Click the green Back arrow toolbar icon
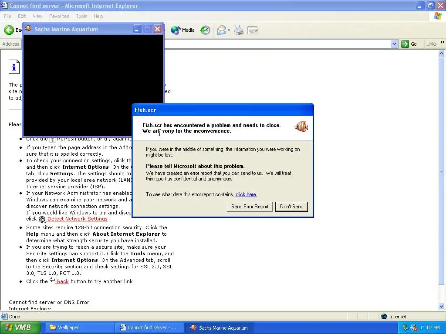 9,30
